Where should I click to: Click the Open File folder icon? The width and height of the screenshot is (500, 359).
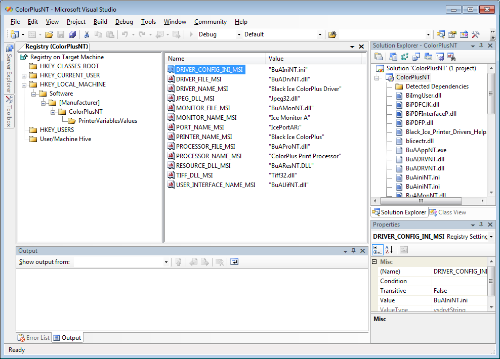49,34
